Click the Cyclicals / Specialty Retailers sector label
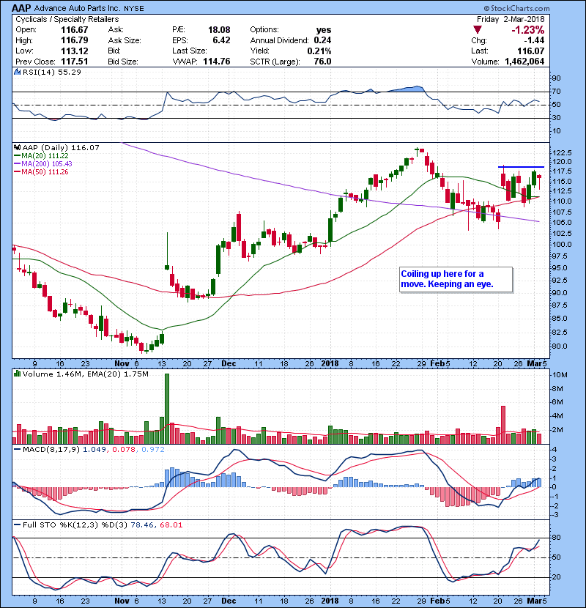 tap(67, 19)
